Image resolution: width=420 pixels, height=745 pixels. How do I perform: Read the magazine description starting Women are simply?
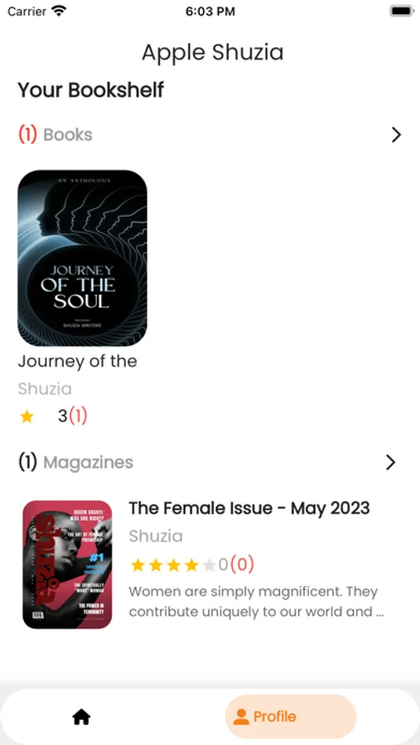pyautogui.click(x=256, y=602)
